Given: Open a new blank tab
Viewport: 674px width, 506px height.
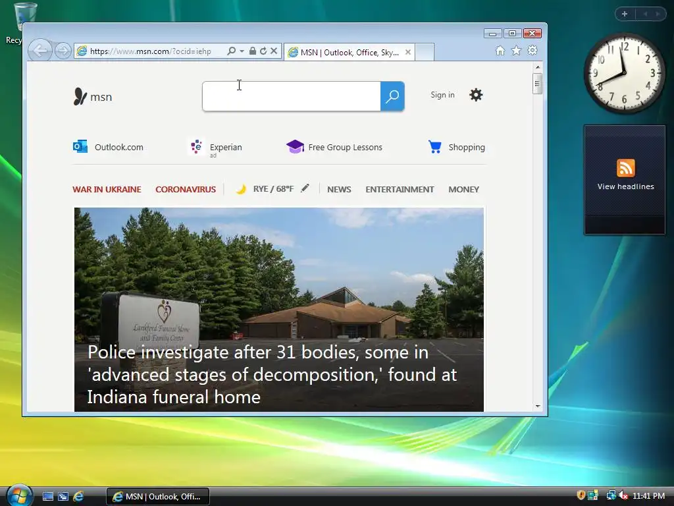Looking at the screenshot, I should coord(425,52).
